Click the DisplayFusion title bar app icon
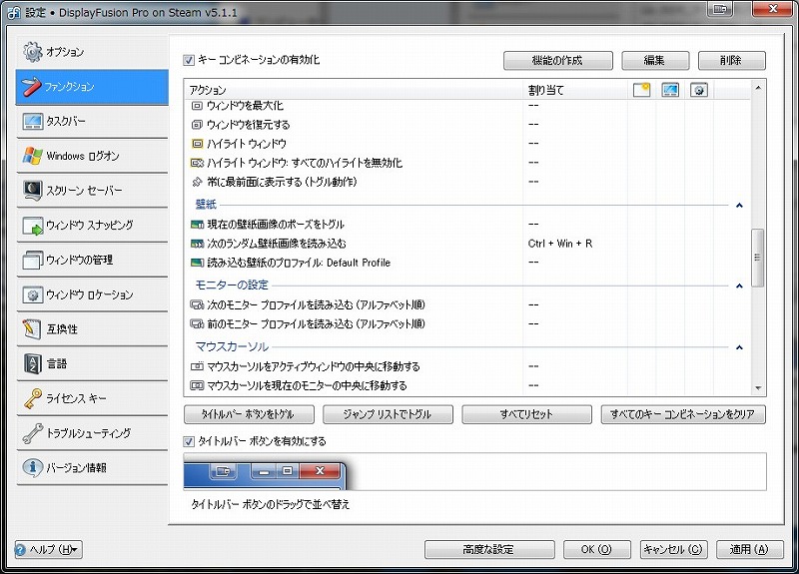This screenshot has height=574, width=799. [14, 13]
